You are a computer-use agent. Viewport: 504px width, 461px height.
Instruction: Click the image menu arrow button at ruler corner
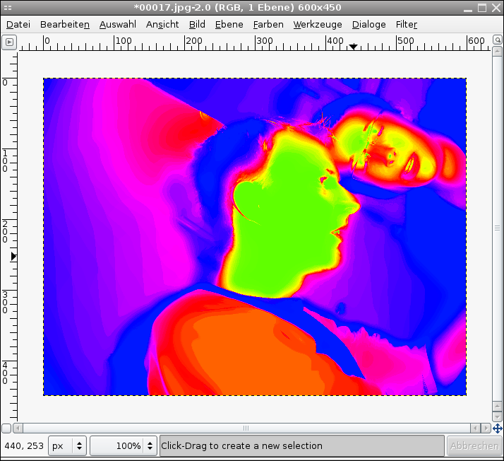click(x=9, y=42)
